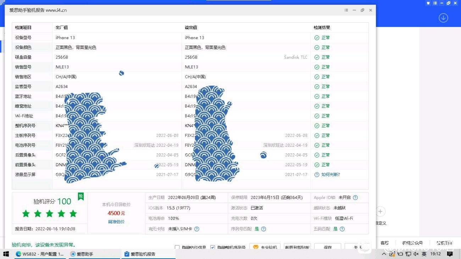The image size is (461, 259).
Task: Click the Sandisk TLC label
Action: pos(296,57)
